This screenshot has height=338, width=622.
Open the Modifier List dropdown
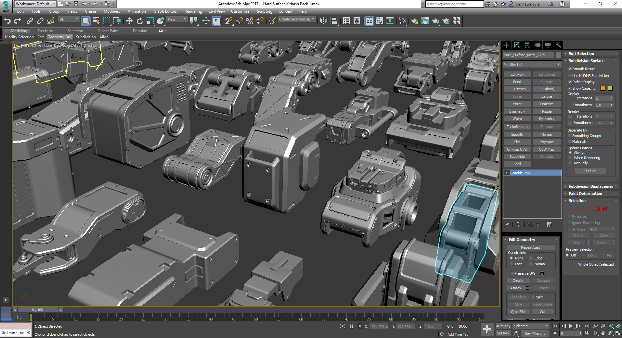point(532,65)
